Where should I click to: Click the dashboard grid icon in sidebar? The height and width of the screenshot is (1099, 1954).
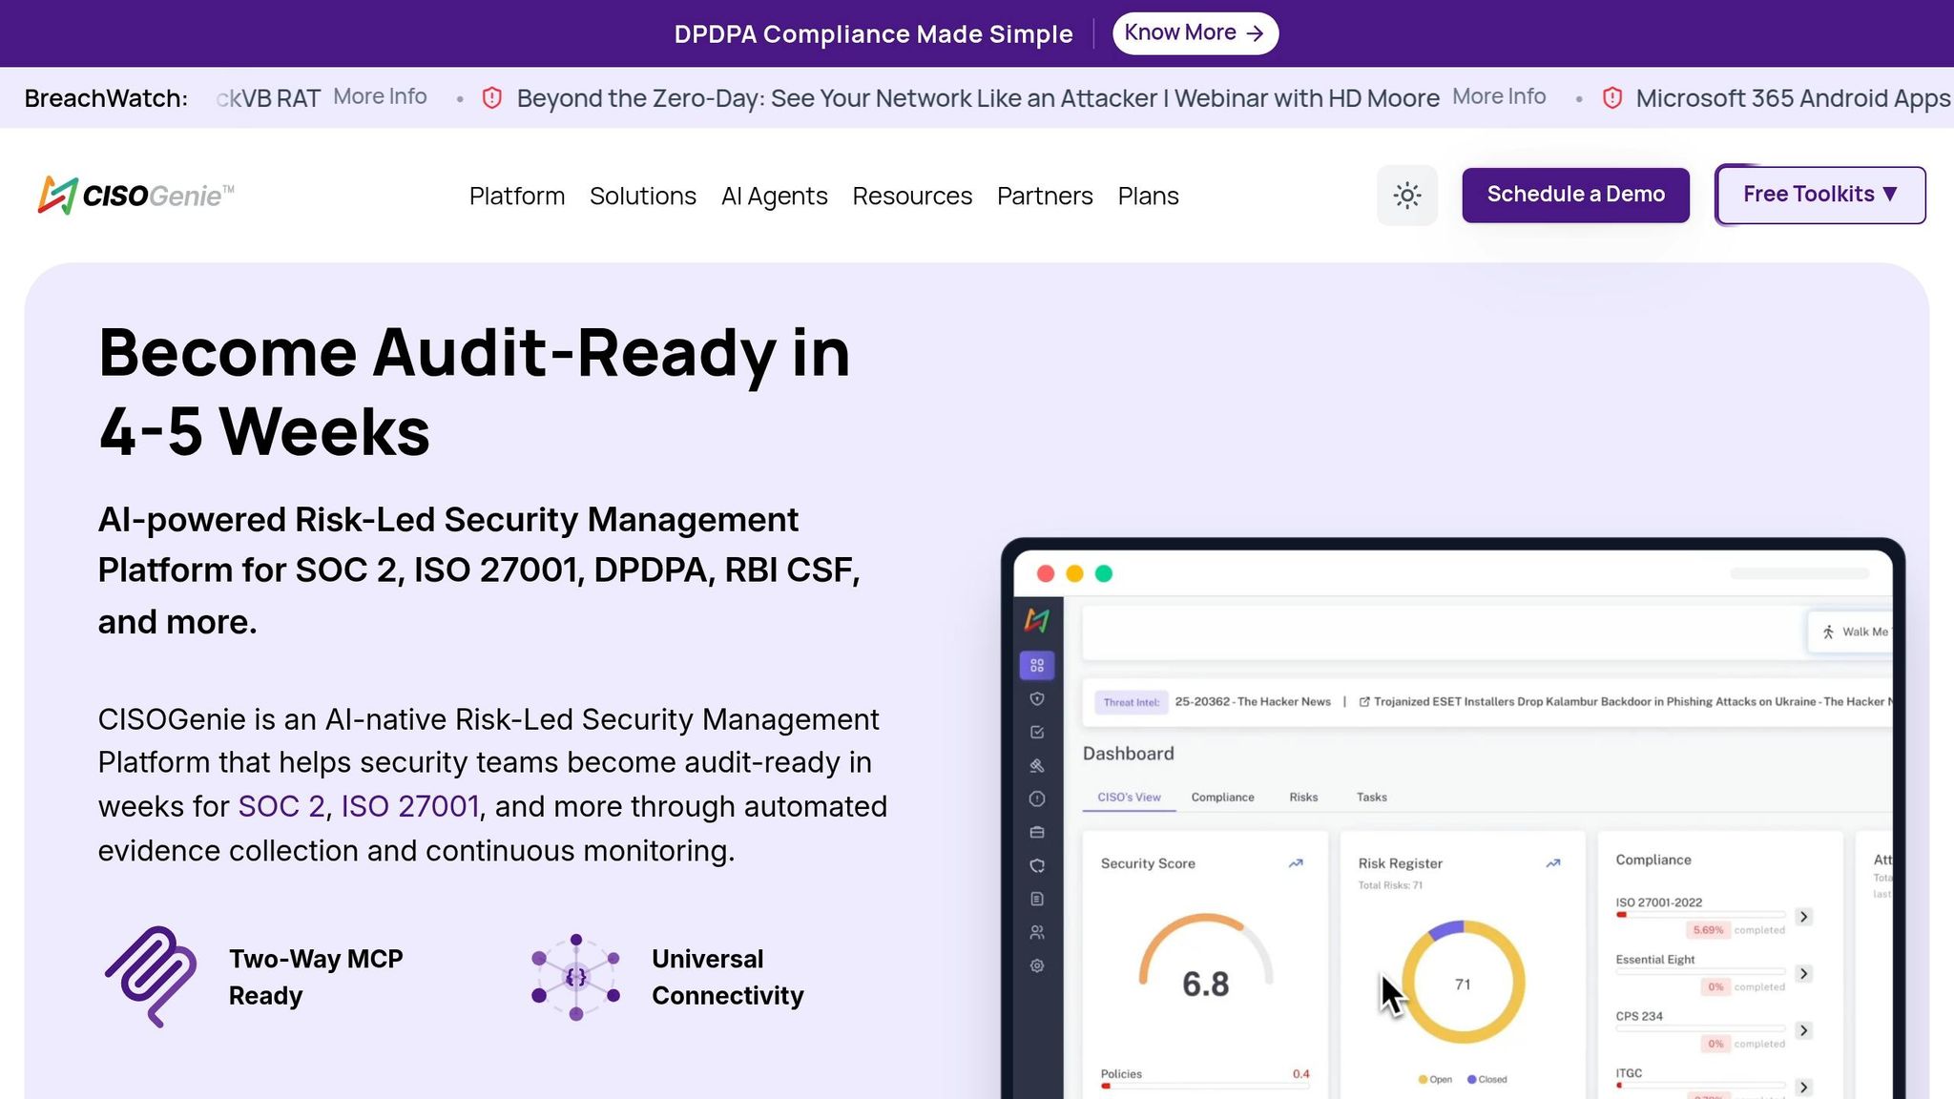click(x=1037, y=665)
